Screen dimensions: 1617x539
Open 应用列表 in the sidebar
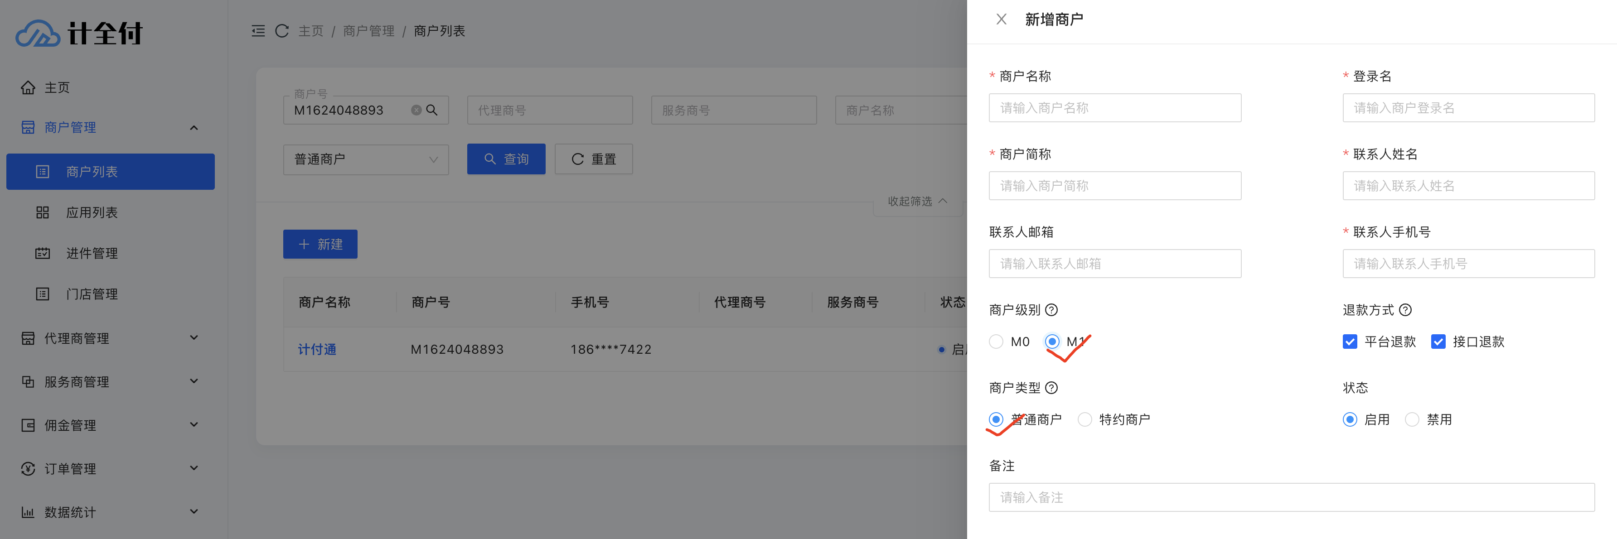(x=92, y=213)
